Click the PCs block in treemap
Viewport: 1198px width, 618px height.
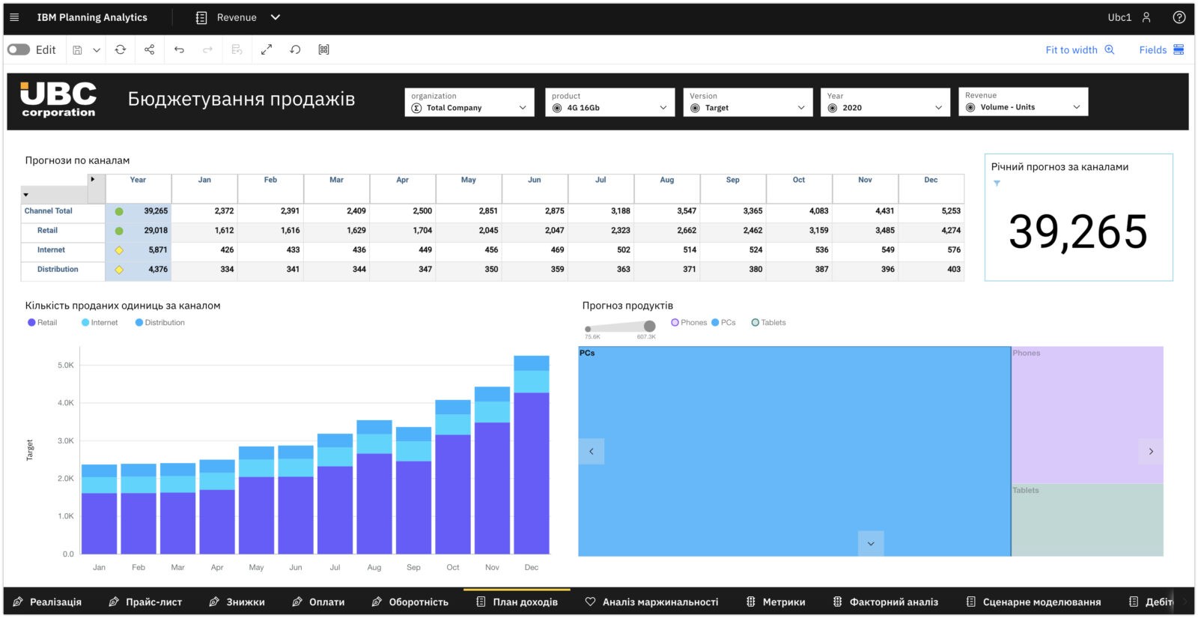pos(794,451)
